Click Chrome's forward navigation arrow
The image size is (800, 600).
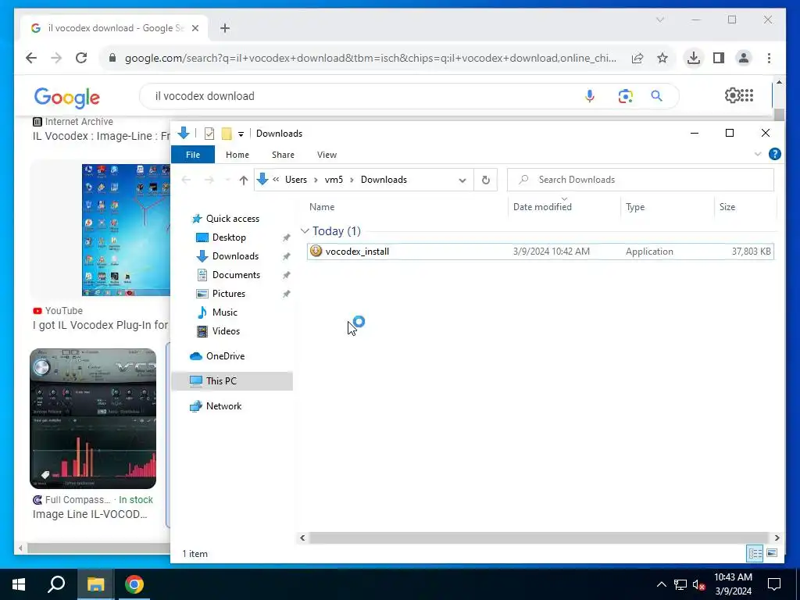coord(56,58)
